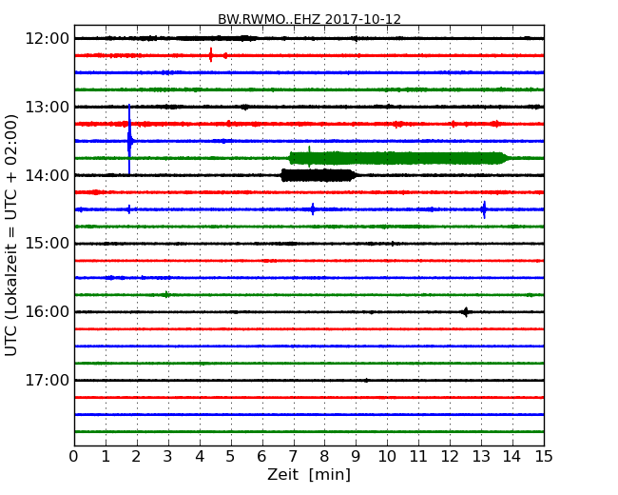Click the x-axis tick label 4

click(200, 457)
